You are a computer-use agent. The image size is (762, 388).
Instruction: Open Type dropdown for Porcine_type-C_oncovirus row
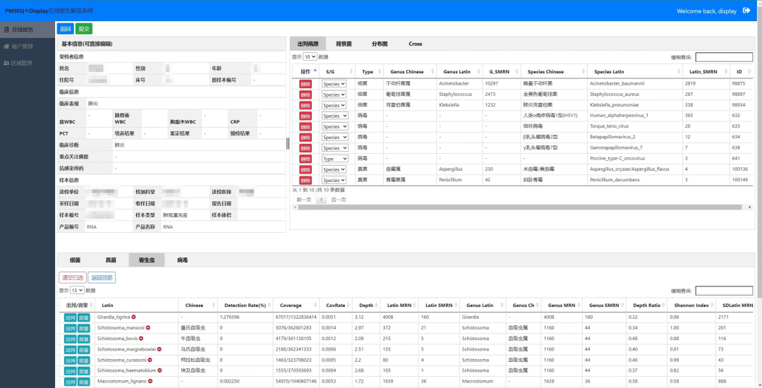pyautogui.click(x=334, y=159)
